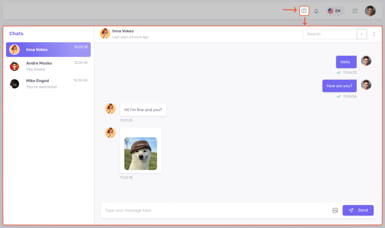Clear the search field with the x button
The image size is (385, 228).
362,34
